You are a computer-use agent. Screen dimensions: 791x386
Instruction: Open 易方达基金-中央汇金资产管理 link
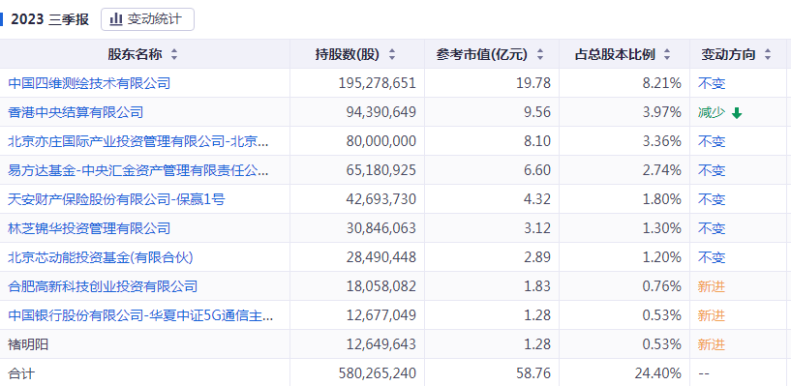138,170
